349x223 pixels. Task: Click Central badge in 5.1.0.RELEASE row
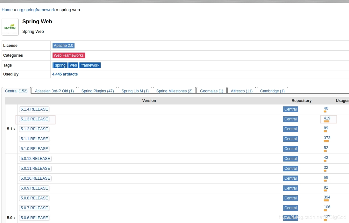[x=290, y=148]
